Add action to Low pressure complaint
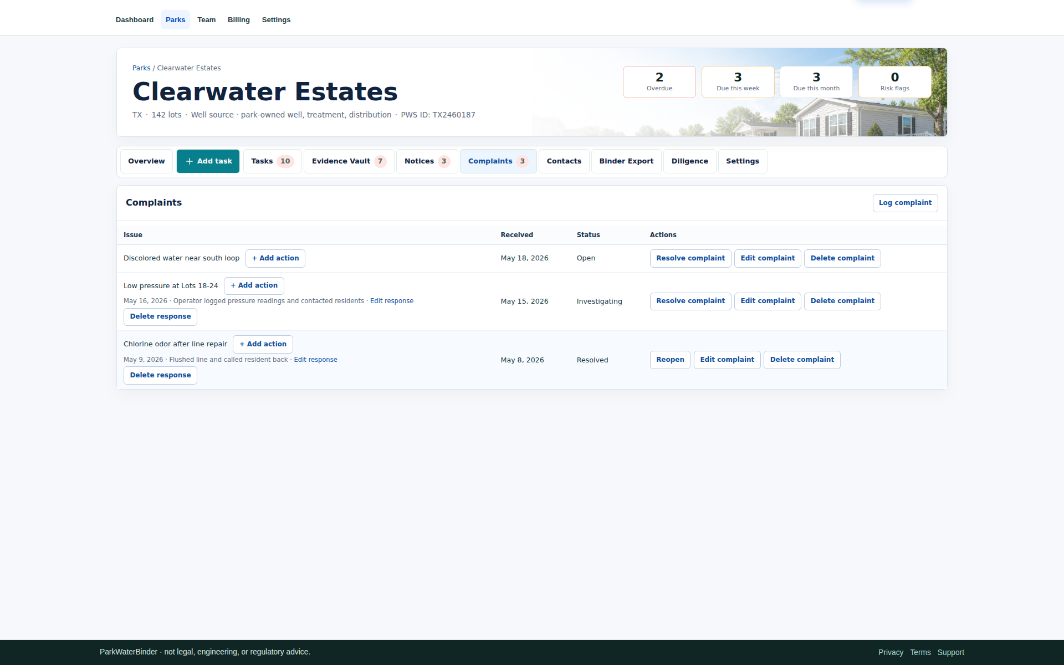This screenshot has height=665, width=1064. (x=254, y=285)
